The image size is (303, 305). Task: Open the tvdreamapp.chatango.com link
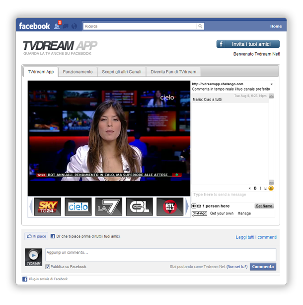coord(218,84)
